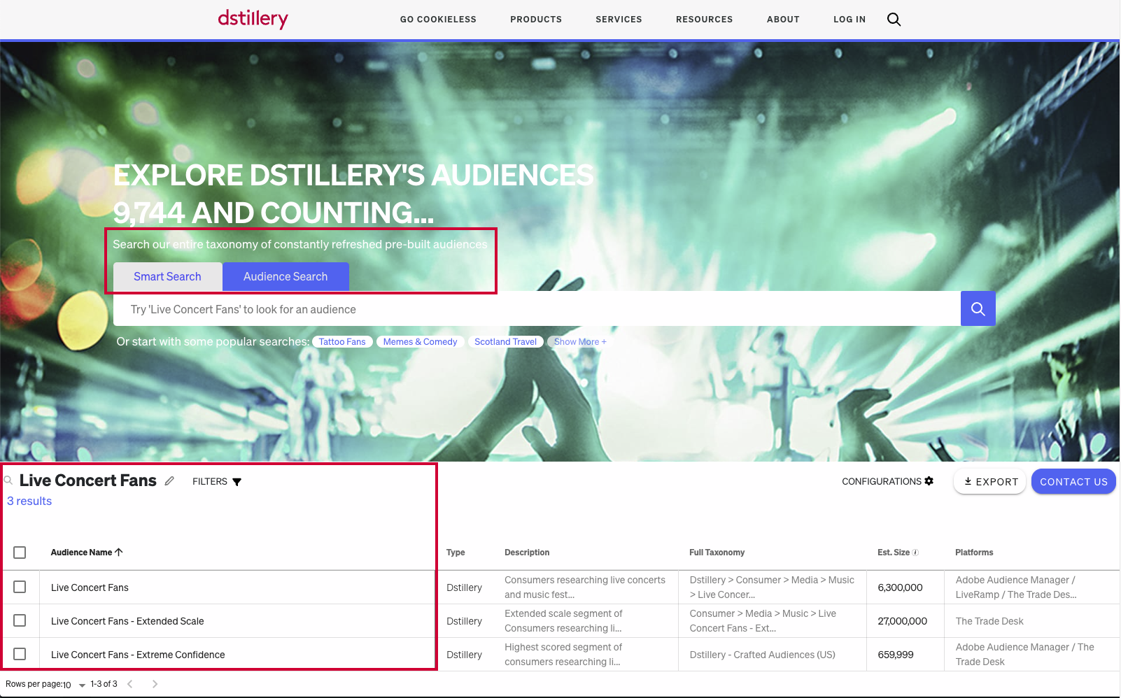Click the Est. Size info icon

[915, 553]
